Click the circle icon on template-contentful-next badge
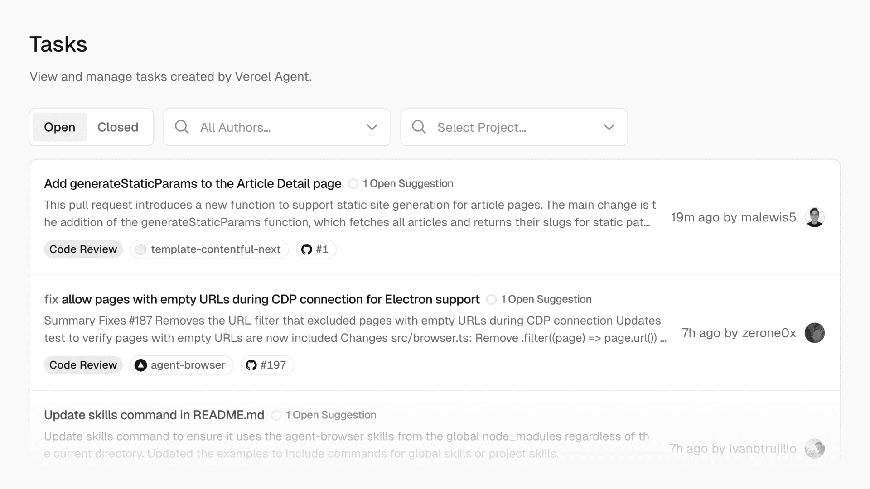 pyautogui.click(x=141, y=249)
